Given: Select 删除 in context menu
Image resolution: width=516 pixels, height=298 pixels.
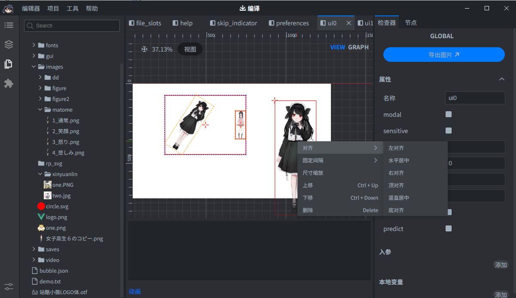Looking at the screenshot, I should click(340, 210).
